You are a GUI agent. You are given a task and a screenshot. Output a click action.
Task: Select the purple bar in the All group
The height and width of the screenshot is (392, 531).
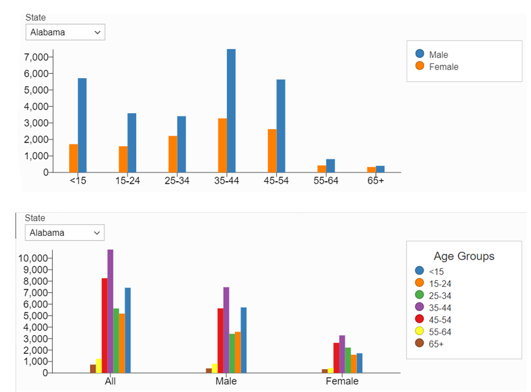click(x=110, y=311)
